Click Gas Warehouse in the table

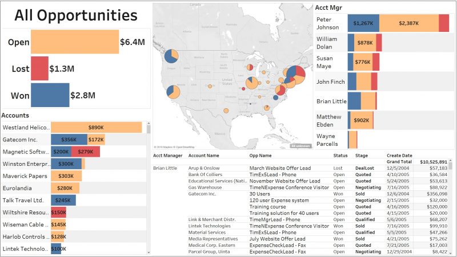click(205, 187)
